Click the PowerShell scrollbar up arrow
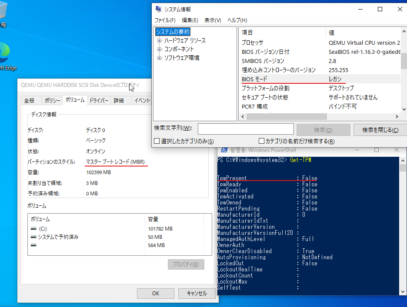This screenshot has height=307, width=407. click(403, 161)
